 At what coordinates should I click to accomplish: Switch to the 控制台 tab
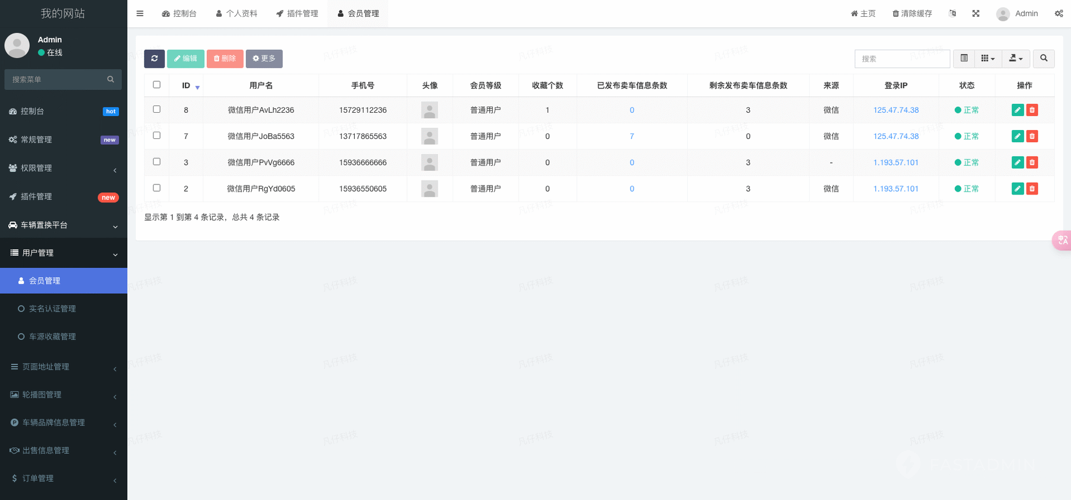point(179,13)
